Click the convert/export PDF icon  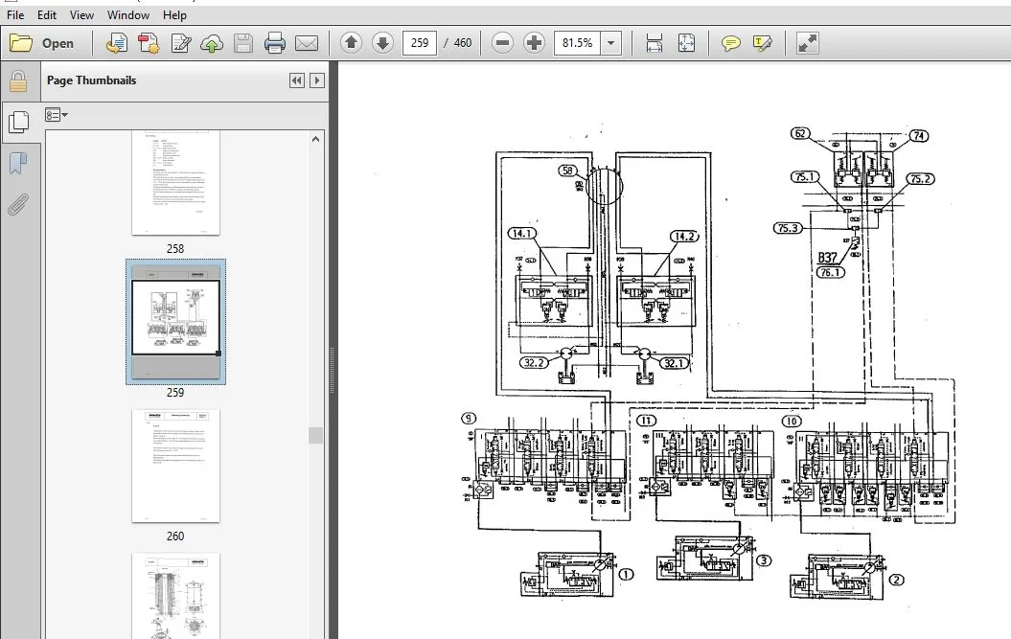pos(117,43)
